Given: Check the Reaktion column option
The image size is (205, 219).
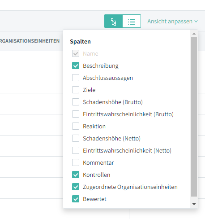Looking at the screenshot, I should [x=76, y=126].
